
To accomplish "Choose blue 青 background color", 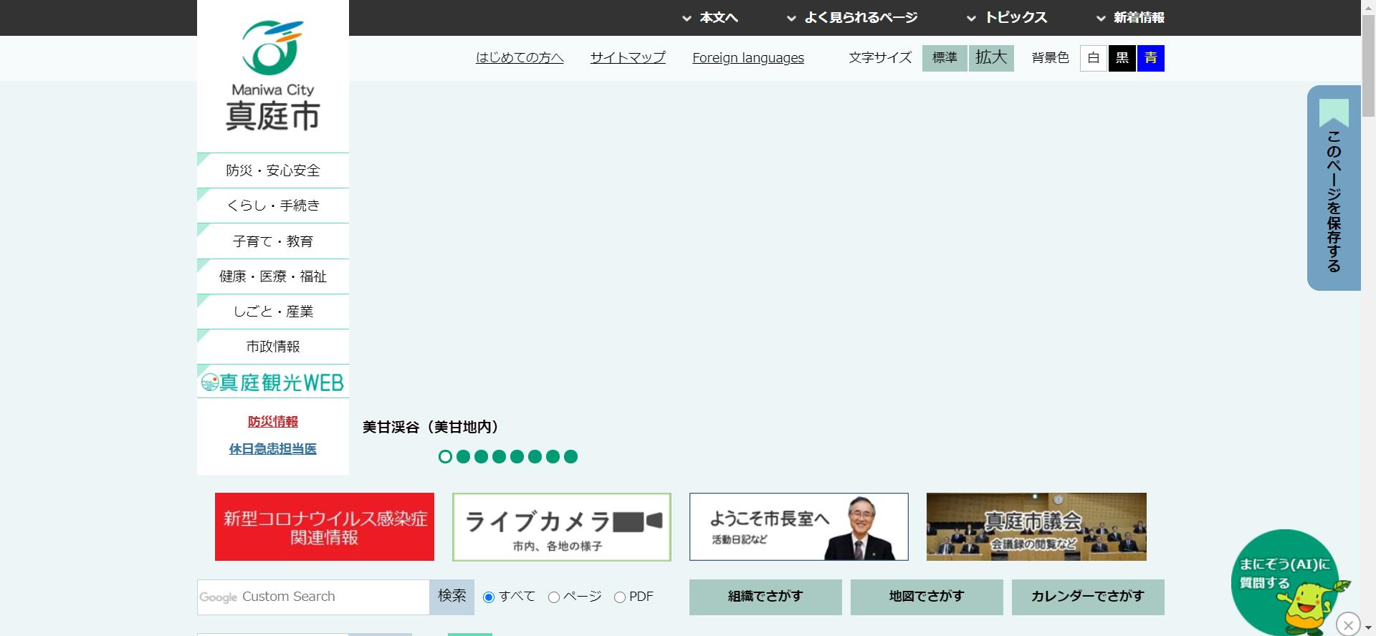I will pyautogui.click(x=1151, y=58).
